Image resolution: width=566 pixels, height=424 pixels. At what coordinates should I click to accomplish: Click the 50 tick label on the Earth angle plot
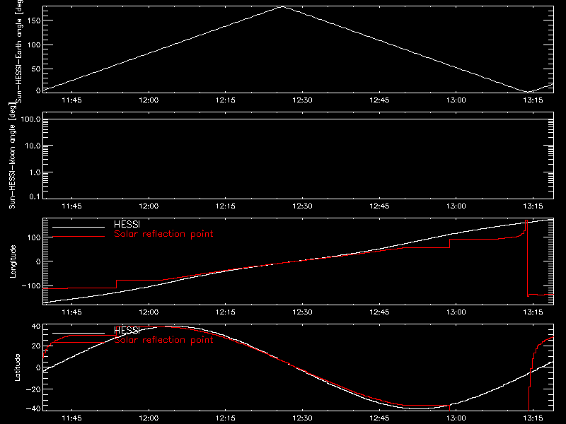[36, 69]
